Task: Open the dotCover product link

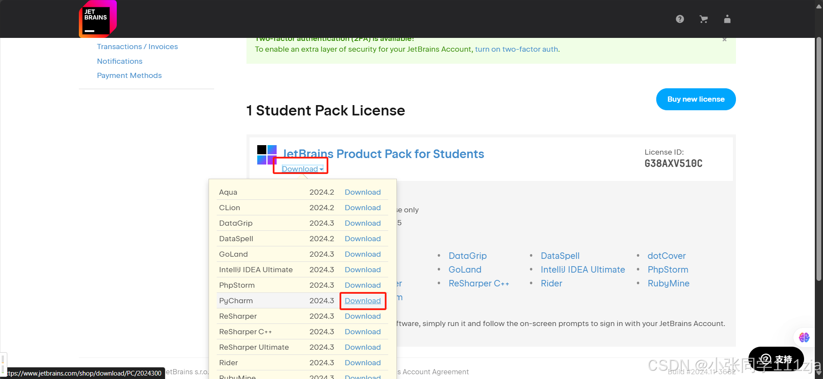Action: coord(667,256)
